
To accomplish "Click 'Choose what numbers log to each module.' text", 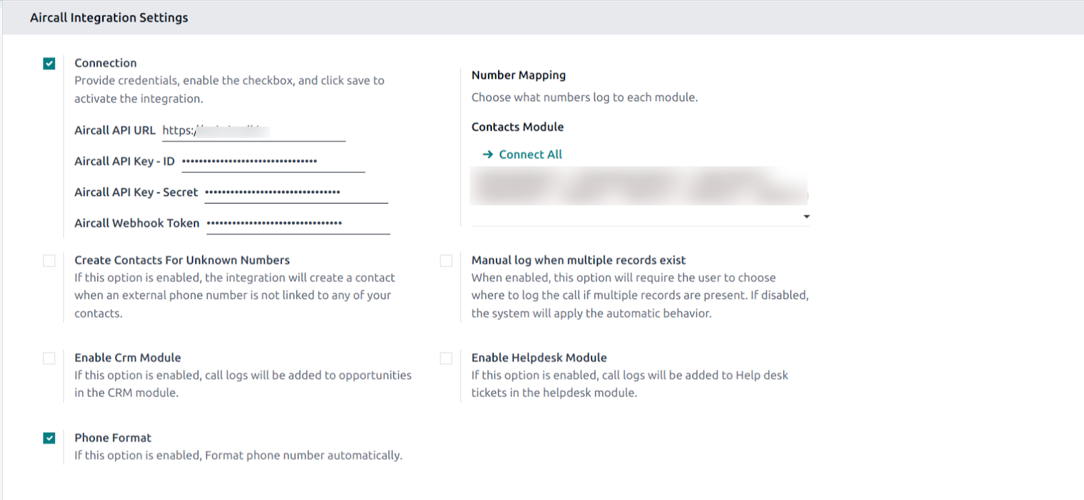I will (585, 98).
